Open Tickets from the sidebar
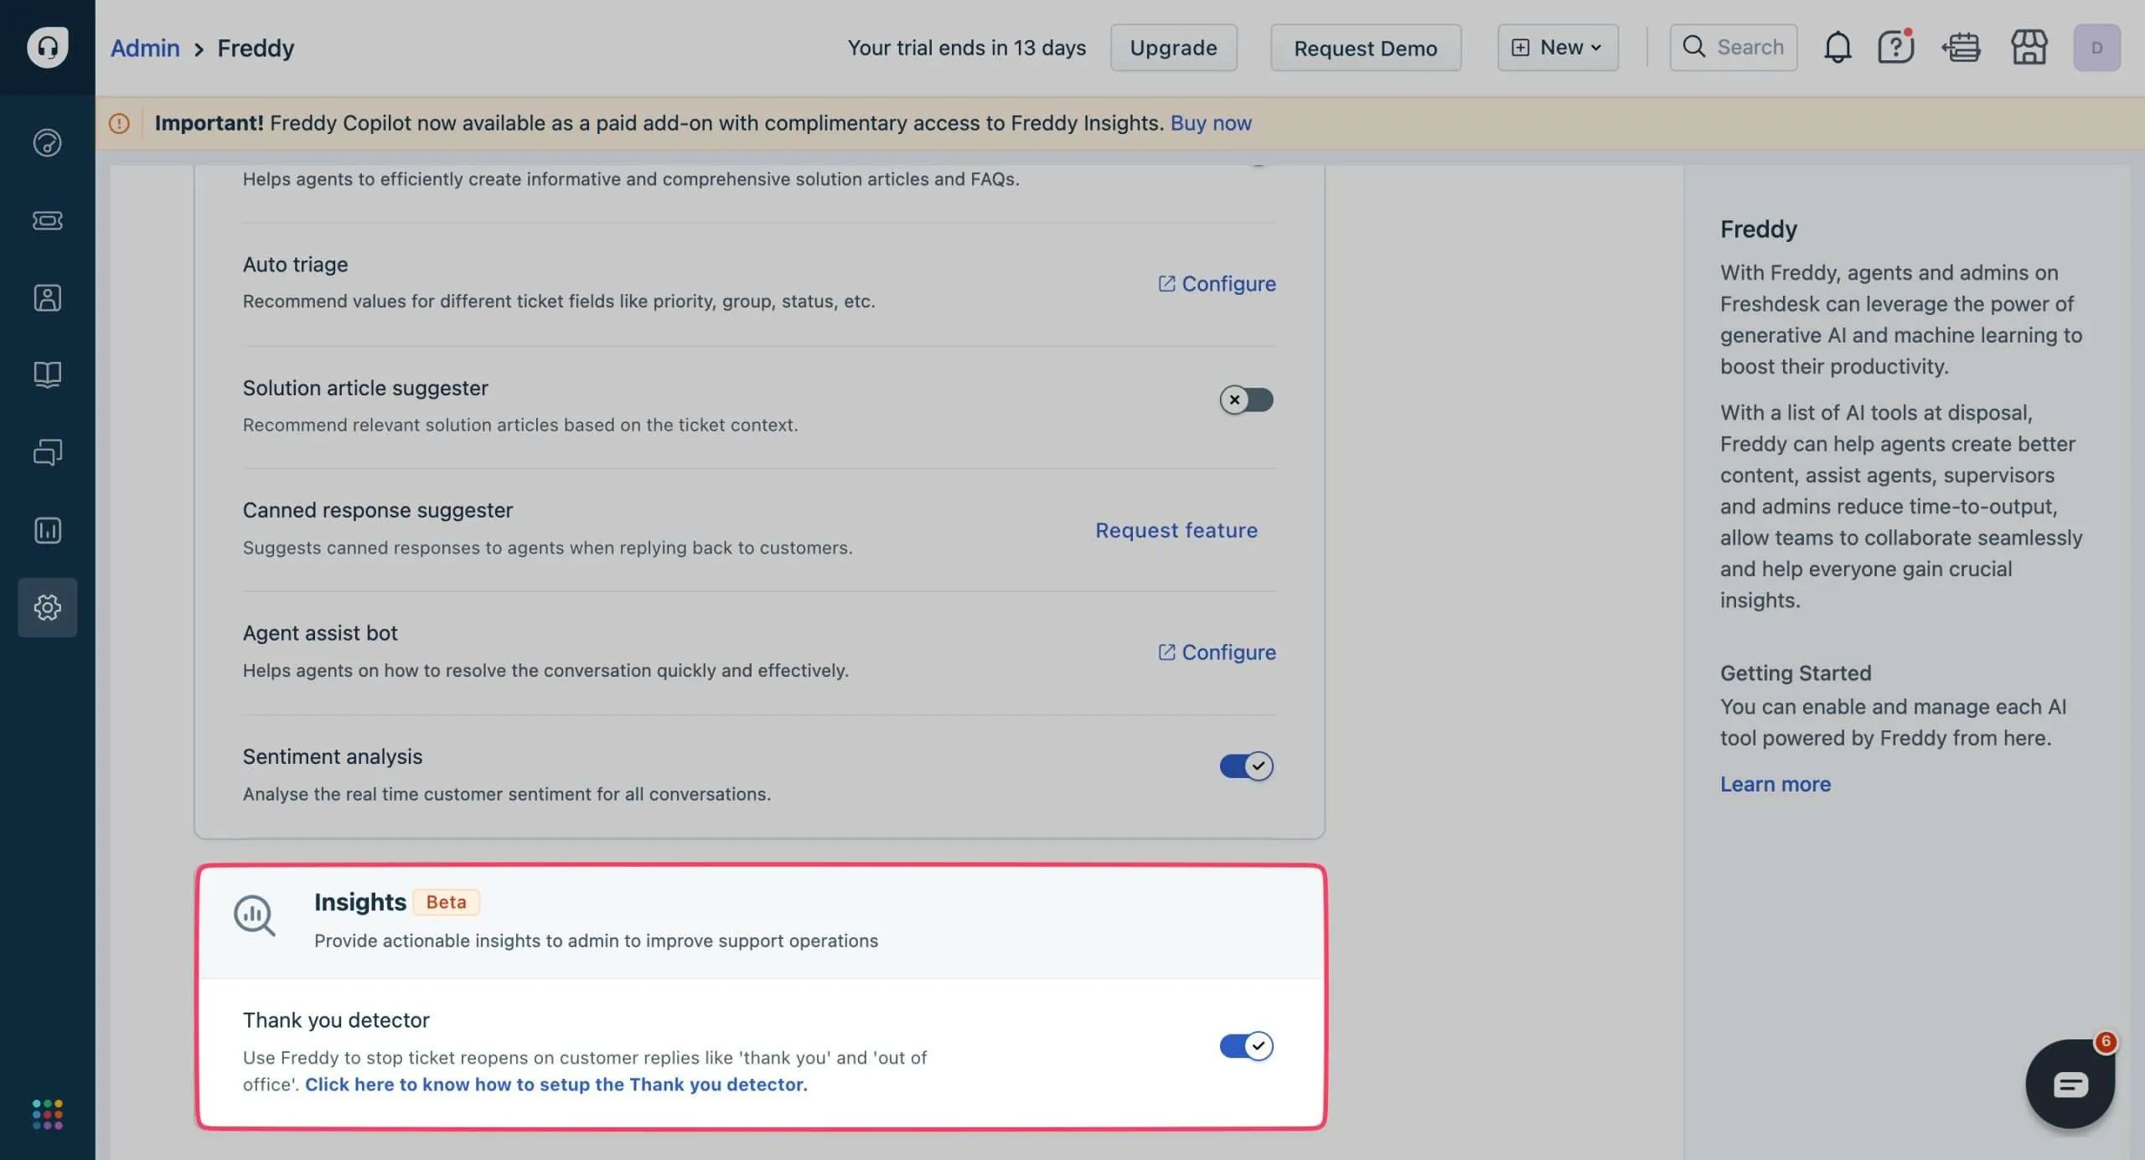This screenshot has width=2145, height=1160. (x=47, y=220)
